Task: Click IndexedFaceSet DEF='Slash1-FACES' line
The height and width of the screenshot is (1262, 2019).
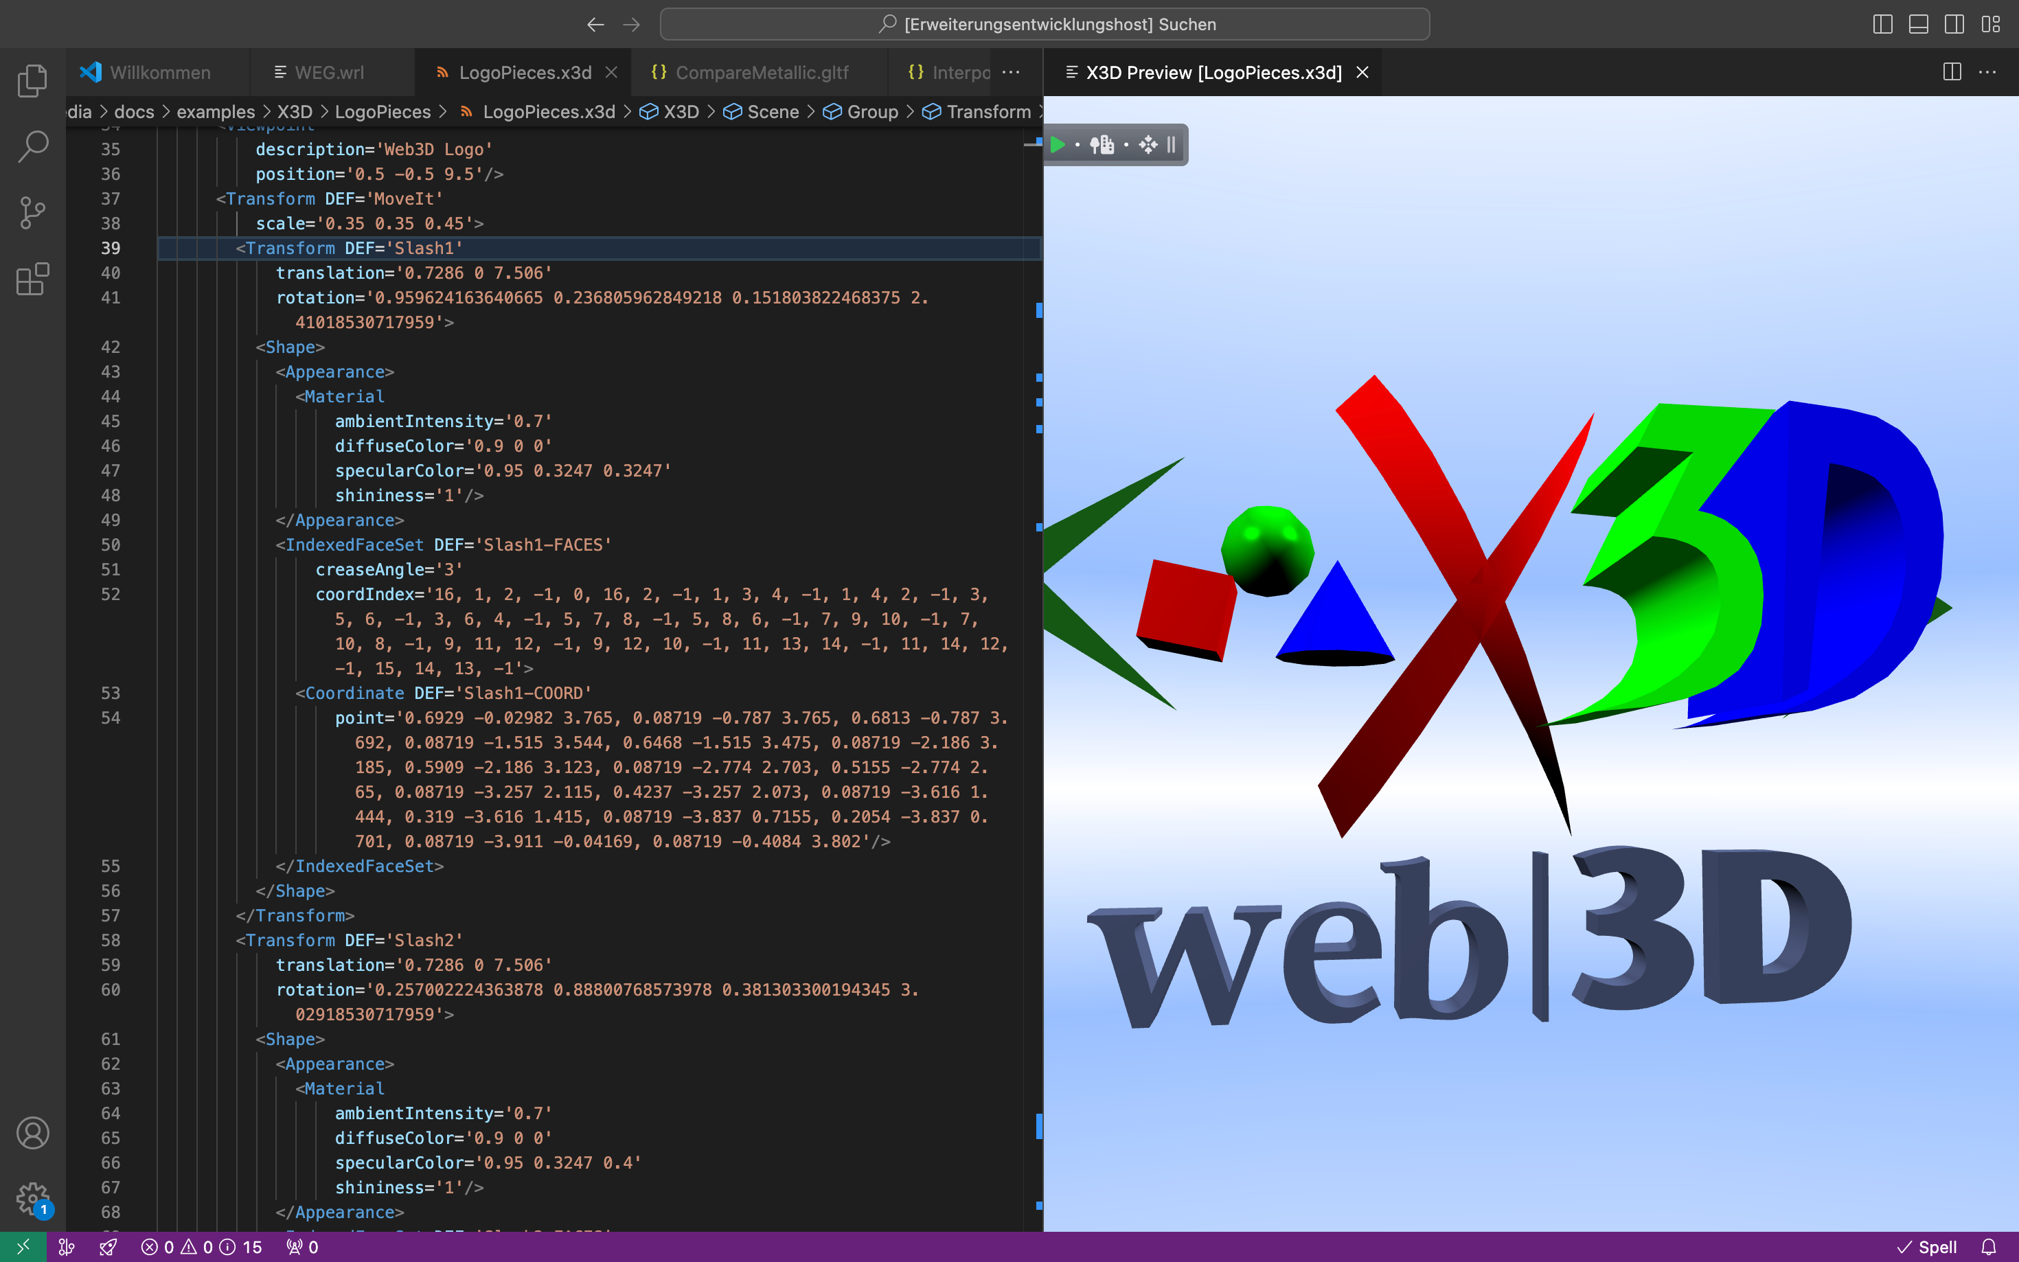Action: tap(444, 545)
